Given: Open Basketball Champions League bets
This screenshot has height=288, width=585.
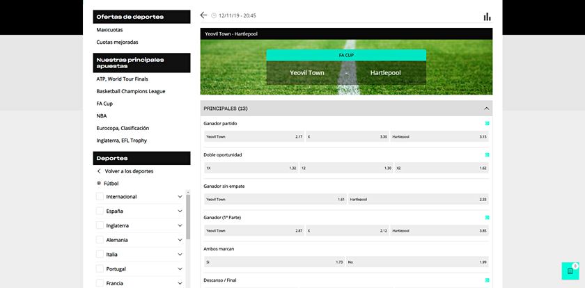Looking at the screenshot, I should coord(131,91).
